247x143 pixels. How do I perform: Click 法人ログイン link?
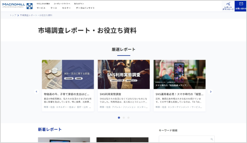pos(79,4)
